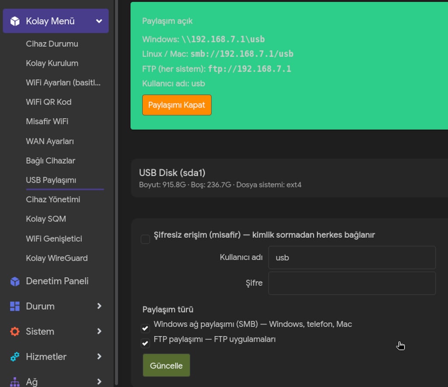Uncheck the FTP paylaşımı checkbox
This screenshot has width=448, height=387.
tap(145, 343)
